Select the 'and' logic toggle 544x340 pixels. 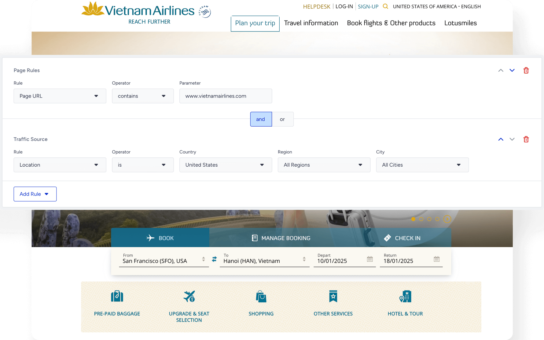[x=261, y=119]
